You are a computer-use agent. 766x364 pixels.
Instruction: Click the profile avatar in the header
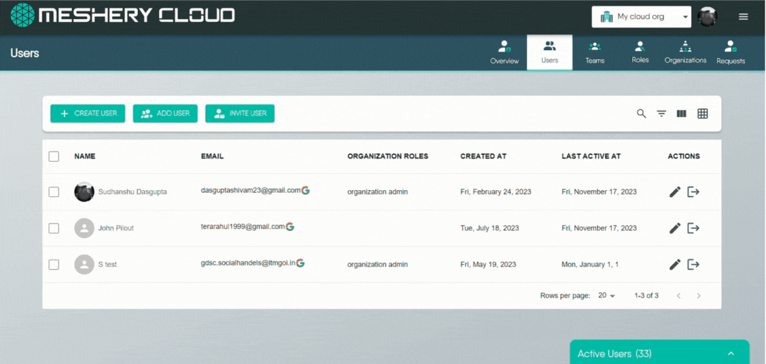point(708,17)
